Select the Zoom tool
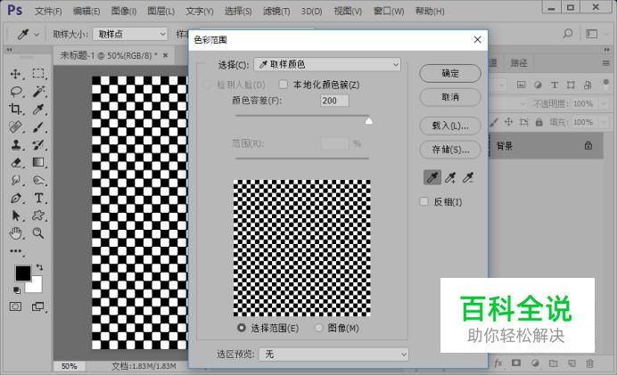 click(x=38, y=233)
